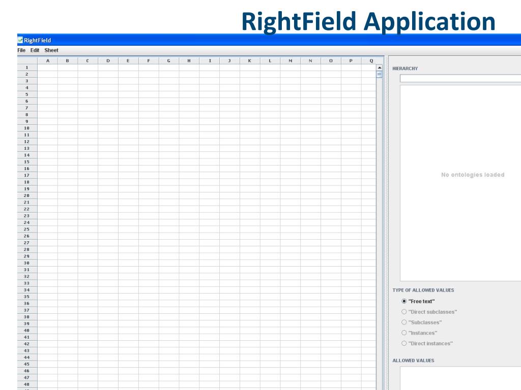The height and width of the screenshot is (390, 521).
Task: Click inside the Allowed Values list box
Action: coord(460,378)
